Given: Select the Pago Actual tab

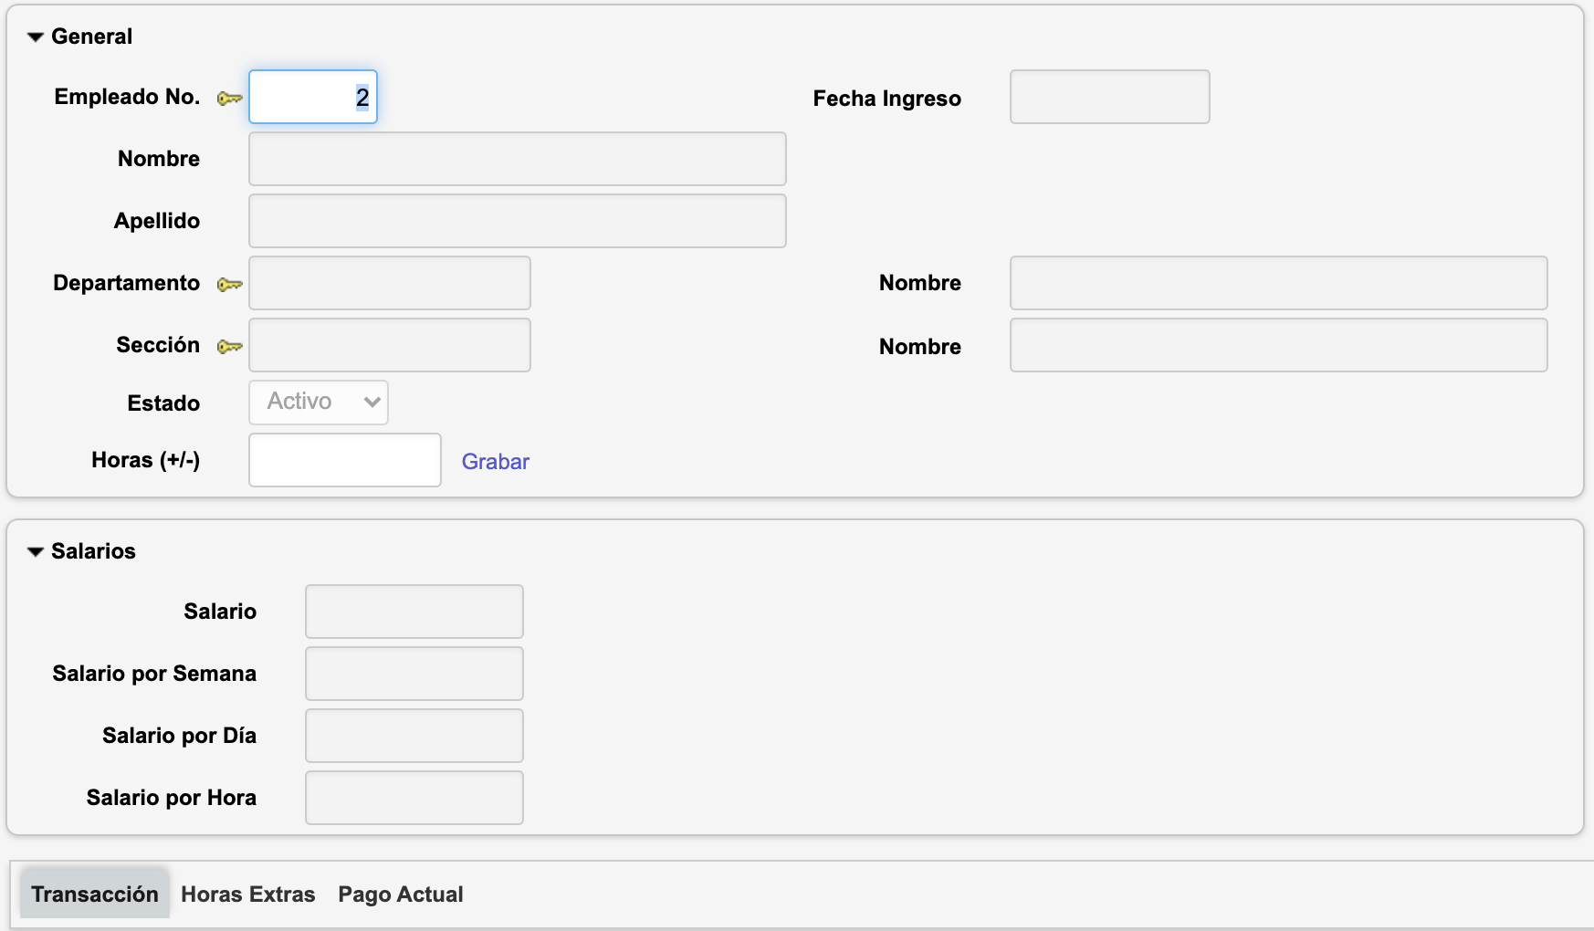Looking at the screenshot, I should [400, 894].
